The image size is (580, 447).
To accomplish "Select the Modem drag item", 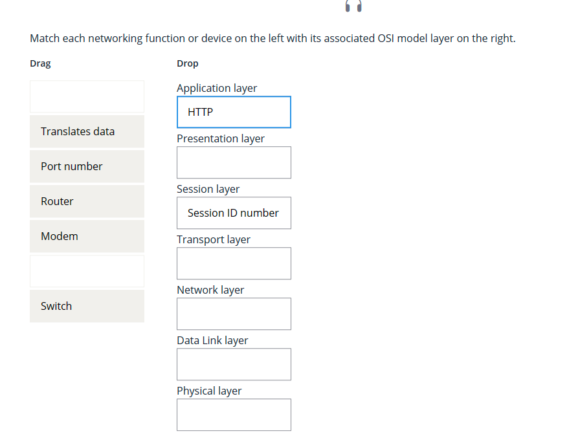I will [x=87, y=236].
